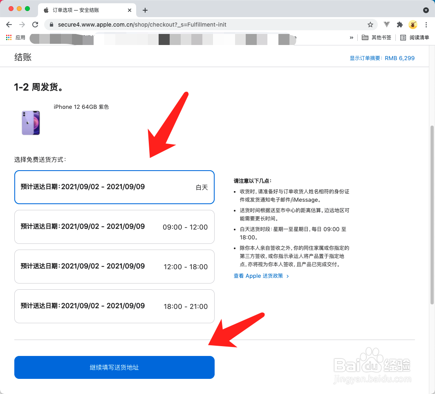Click 继续填写送货地址 button
This screenshot has width=435, height=394.
pyautogui.click(x=114, y=367)
